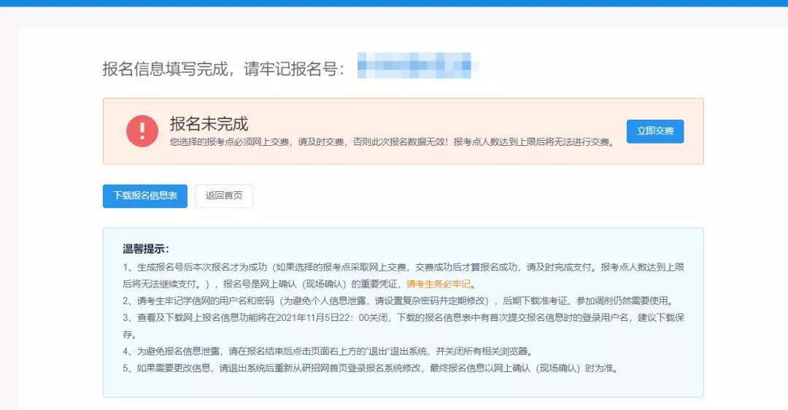Click tip 4 about 退出系统 logout
The width and height of the screenshot is (788, 410).
coord(328,351)
